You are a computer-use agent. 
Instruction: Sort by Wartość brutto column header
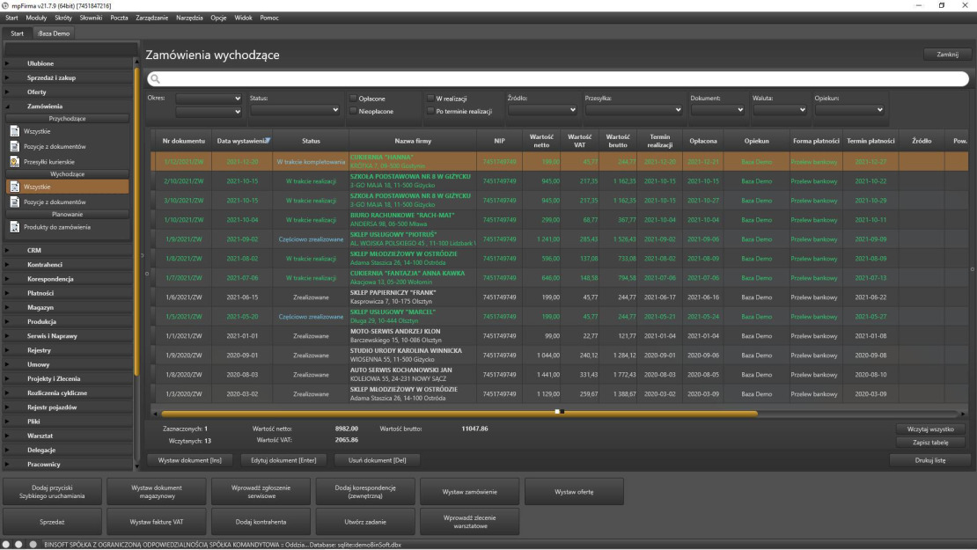click(618, 142)
